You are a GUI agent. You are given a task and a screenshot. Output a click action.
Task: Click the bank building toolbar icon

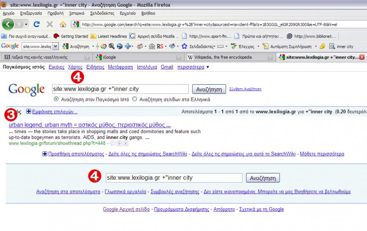pyautogui.click(x=152, y=46)
